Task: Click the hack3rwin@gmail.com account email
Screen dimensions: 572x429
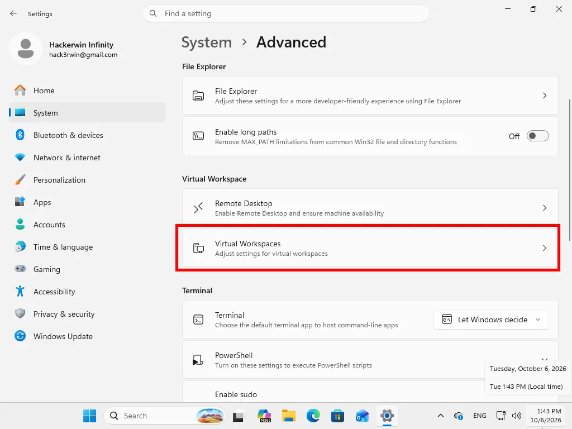Action: point(83,55)
